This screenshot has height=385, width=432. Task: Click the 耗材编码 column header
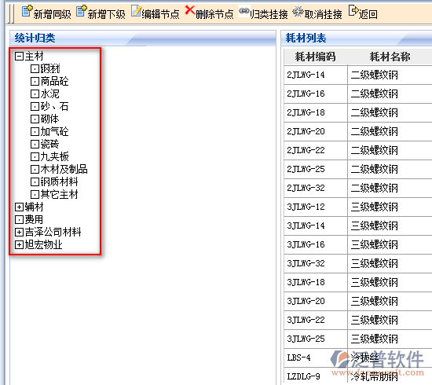pyautogui.click(x=316, y=57)
